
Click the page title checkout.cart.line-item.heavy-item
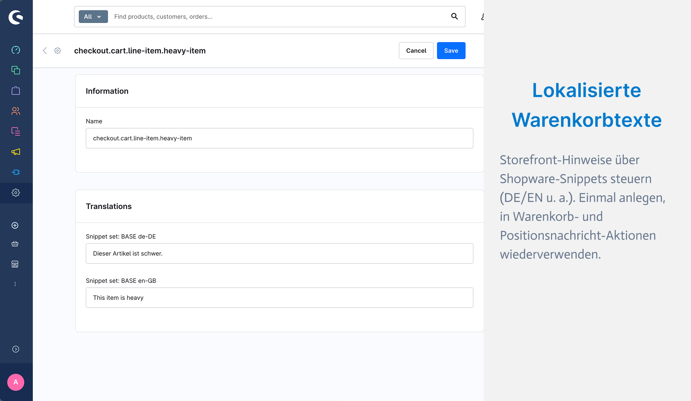point(140,51)
